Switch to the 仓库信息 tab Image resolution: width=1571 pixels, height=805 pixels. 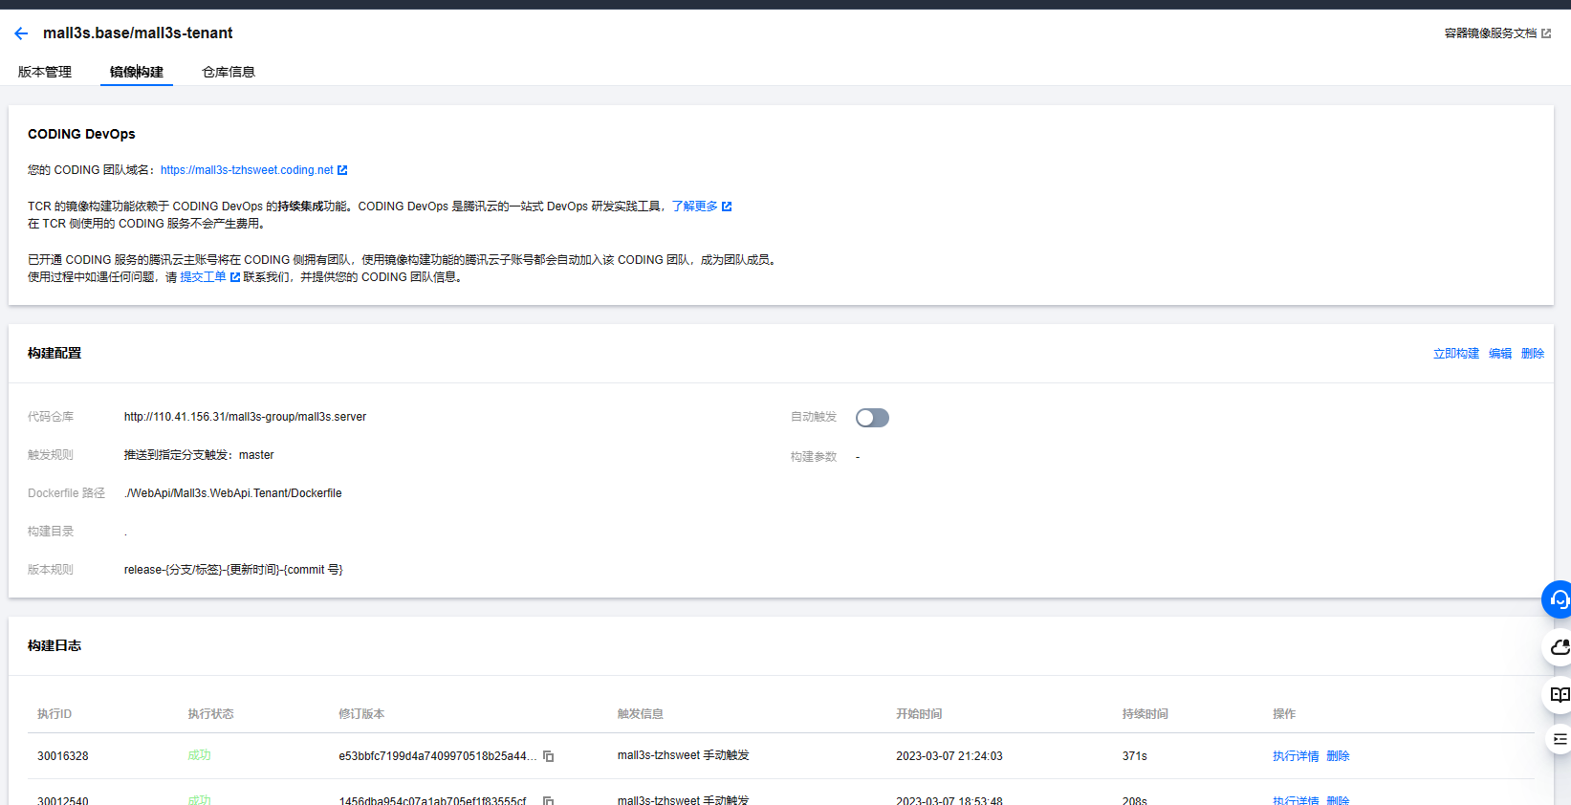click(x=229, y=72)
